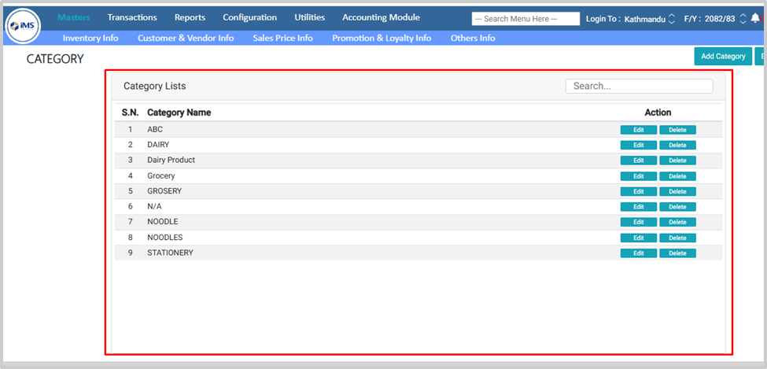Edit the Dairy Product category
767x369 pixels.
point(638,161)
